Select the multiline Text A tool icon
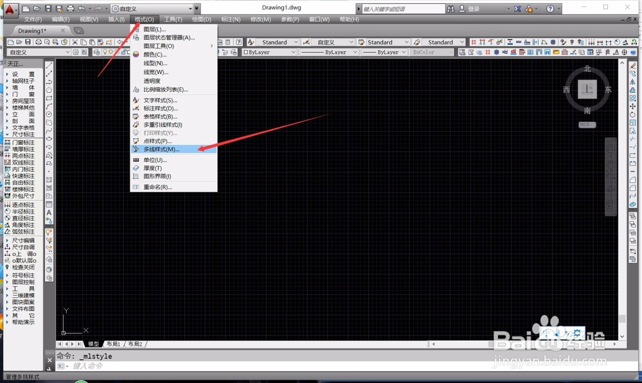 tap(49, 213)
